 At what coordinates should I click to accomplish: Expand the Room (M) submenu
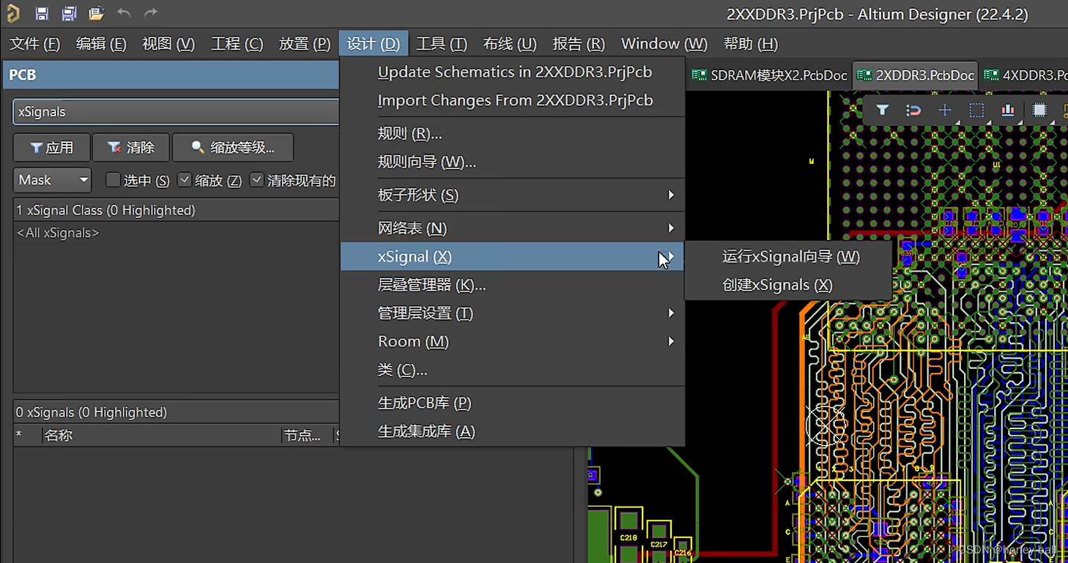coord(412,341)
